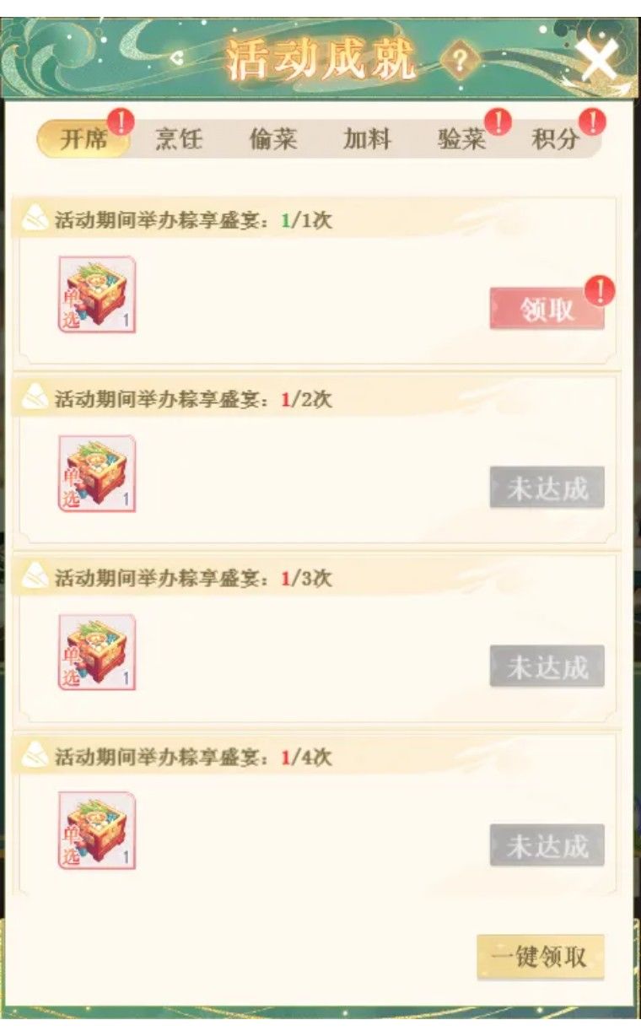Switch to the 开席 tab
Image resolution: width=641 pixels, height=1036 pixels.
83,139
